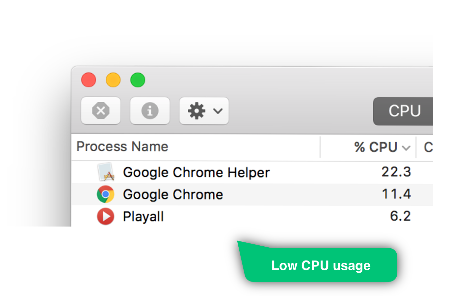Click the Google Chrome Helper document icon

tap(106, 172)
